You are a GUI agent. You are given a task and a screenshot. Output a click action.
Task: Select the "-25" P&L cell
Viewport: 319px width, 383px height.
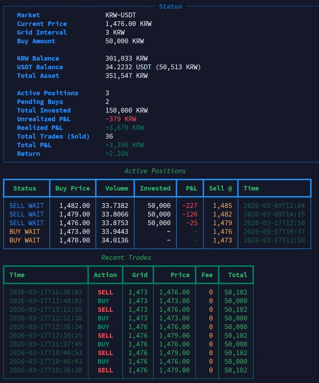click(192, 223)
